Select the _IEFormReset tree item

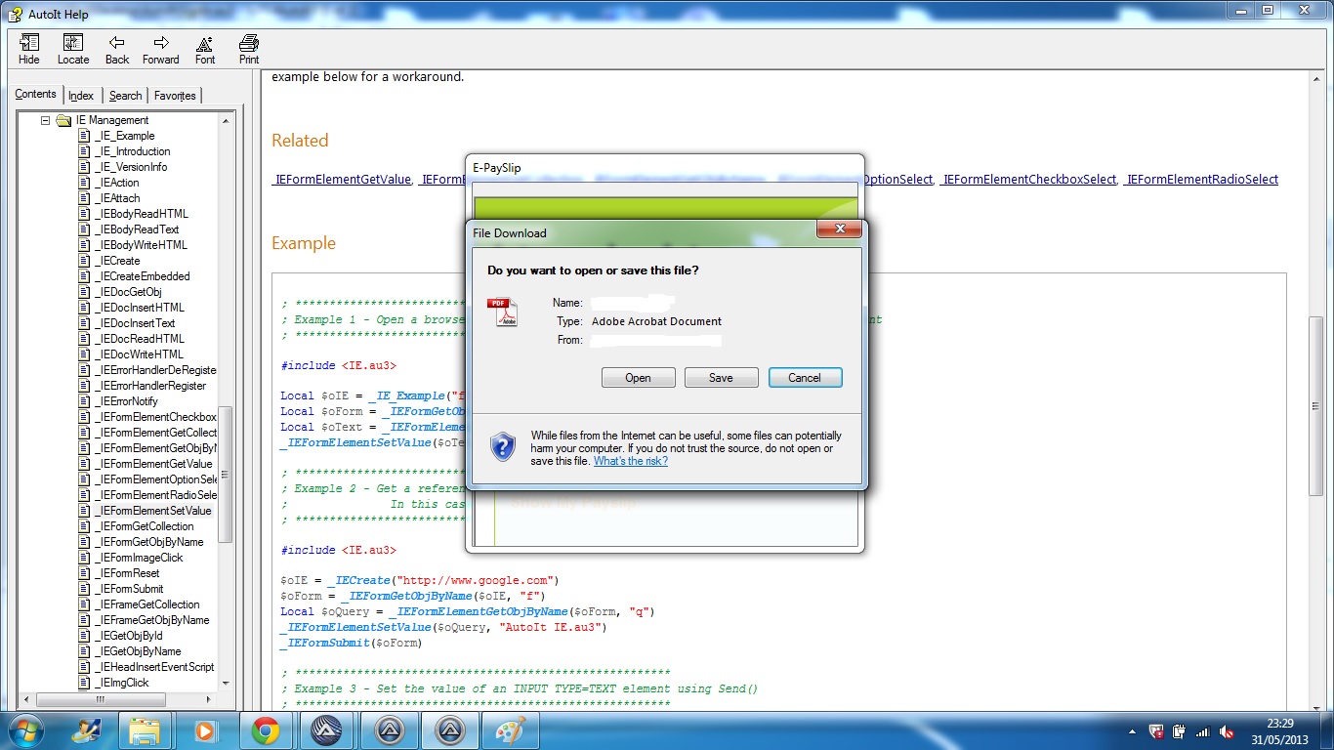click(127, 573)
